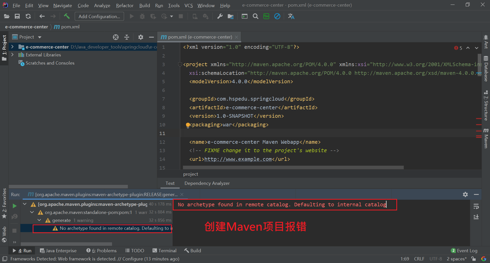Screen dimensions: 490x263
Task: Open Maven tool window on right sidebar
Action: point(486,138)
